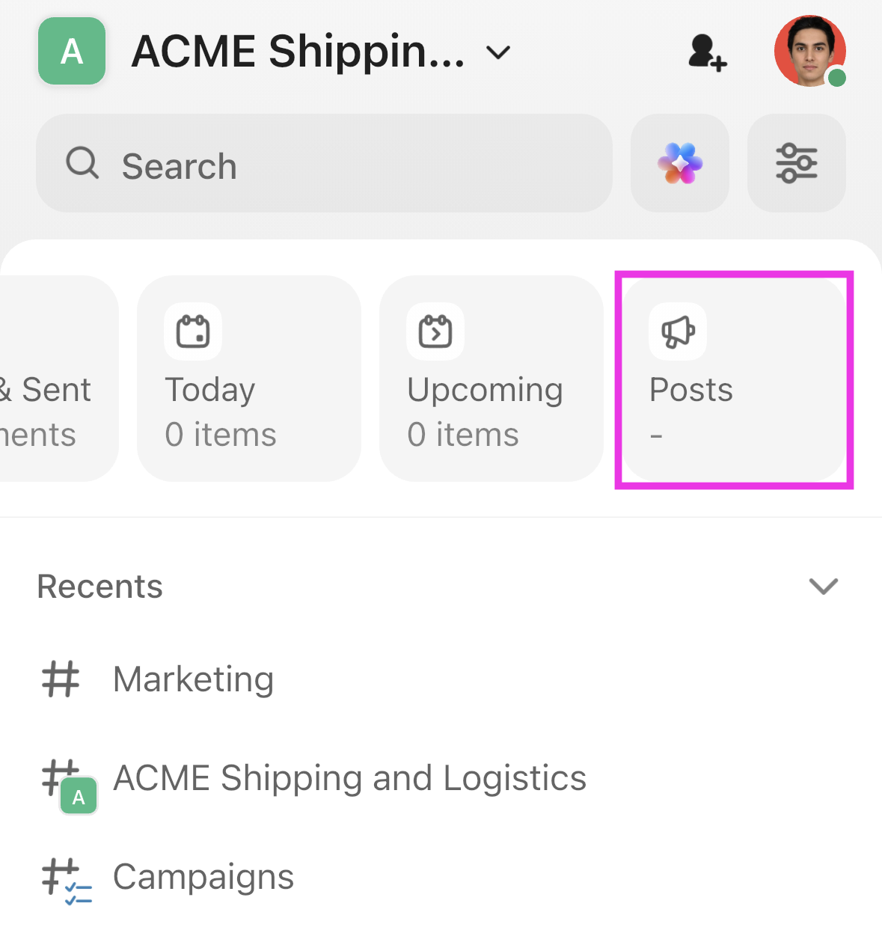Open the Posts megaphone icon
882x933 pixels.
pos(678,331)
